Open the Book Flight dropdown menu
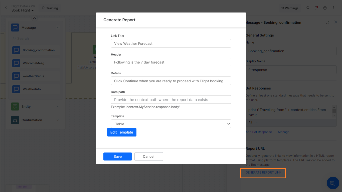The image size is (342, 192). click(x=23, y=10)
